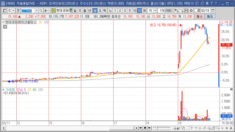Open the custom interval 15 dropdown
The width and height of the screenshot is (235, 132).
coord(155,11)
